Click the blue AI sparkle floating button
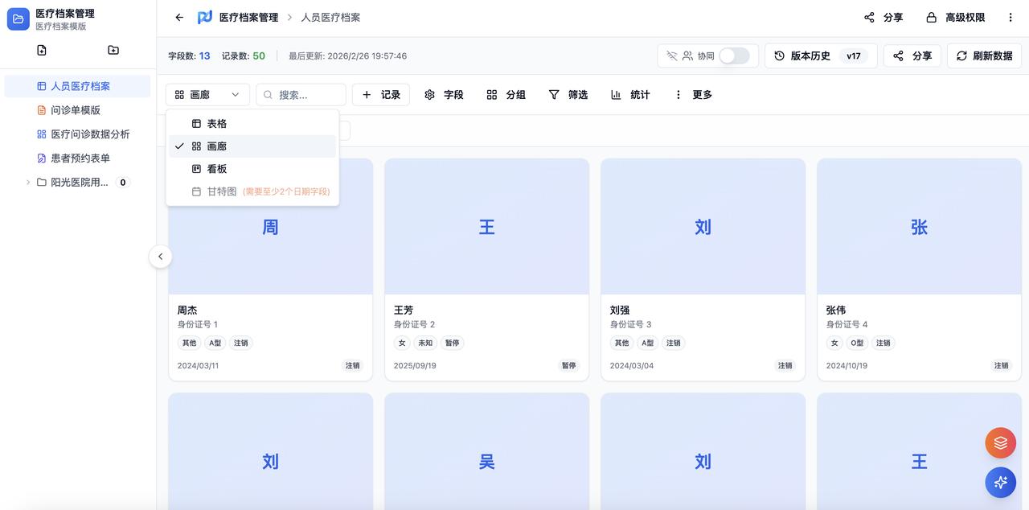 click(1001, 483)
